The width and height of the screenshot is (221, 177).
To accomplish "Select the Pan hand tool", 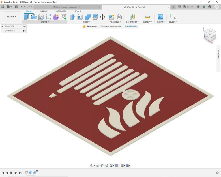I will point(102,166).
